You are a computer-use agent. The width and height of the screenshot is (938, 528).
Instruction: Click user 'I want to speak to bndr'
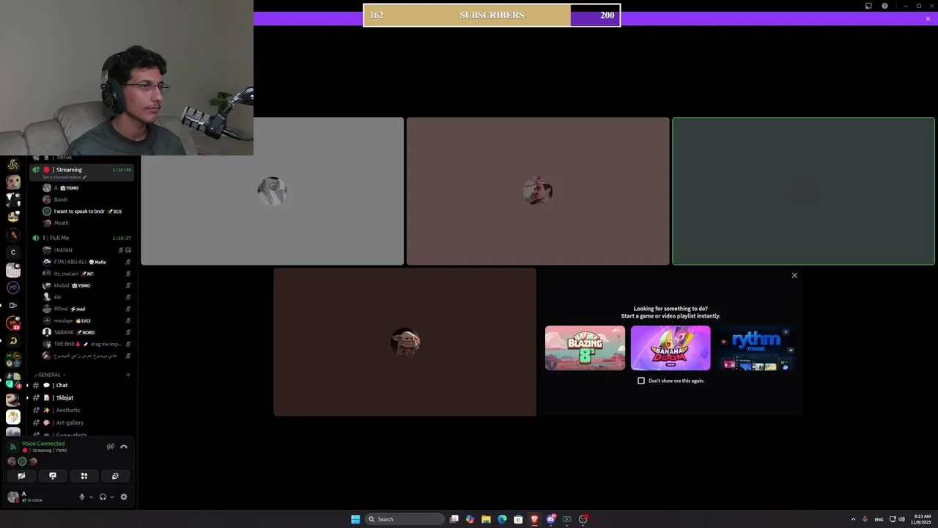(x=86, y=211)
